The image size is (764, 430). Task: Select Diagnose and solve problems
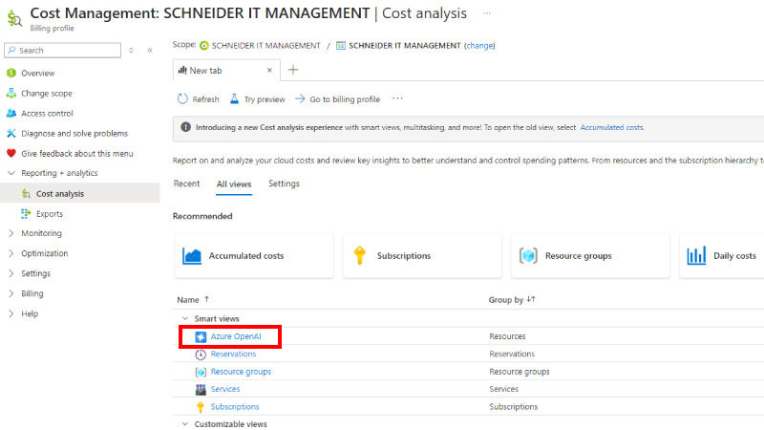point(74,133)
